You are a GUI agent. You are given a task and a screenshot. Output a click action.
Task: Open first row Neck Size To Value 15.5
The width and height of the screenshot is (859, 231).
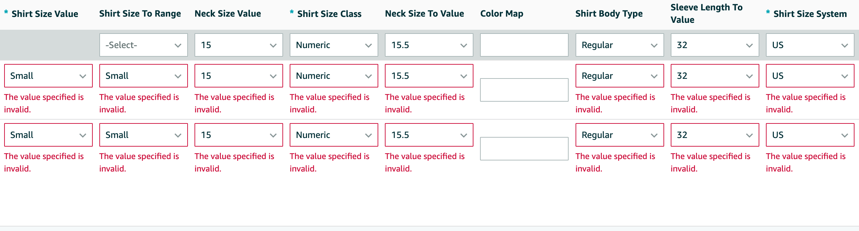point(429,76)
